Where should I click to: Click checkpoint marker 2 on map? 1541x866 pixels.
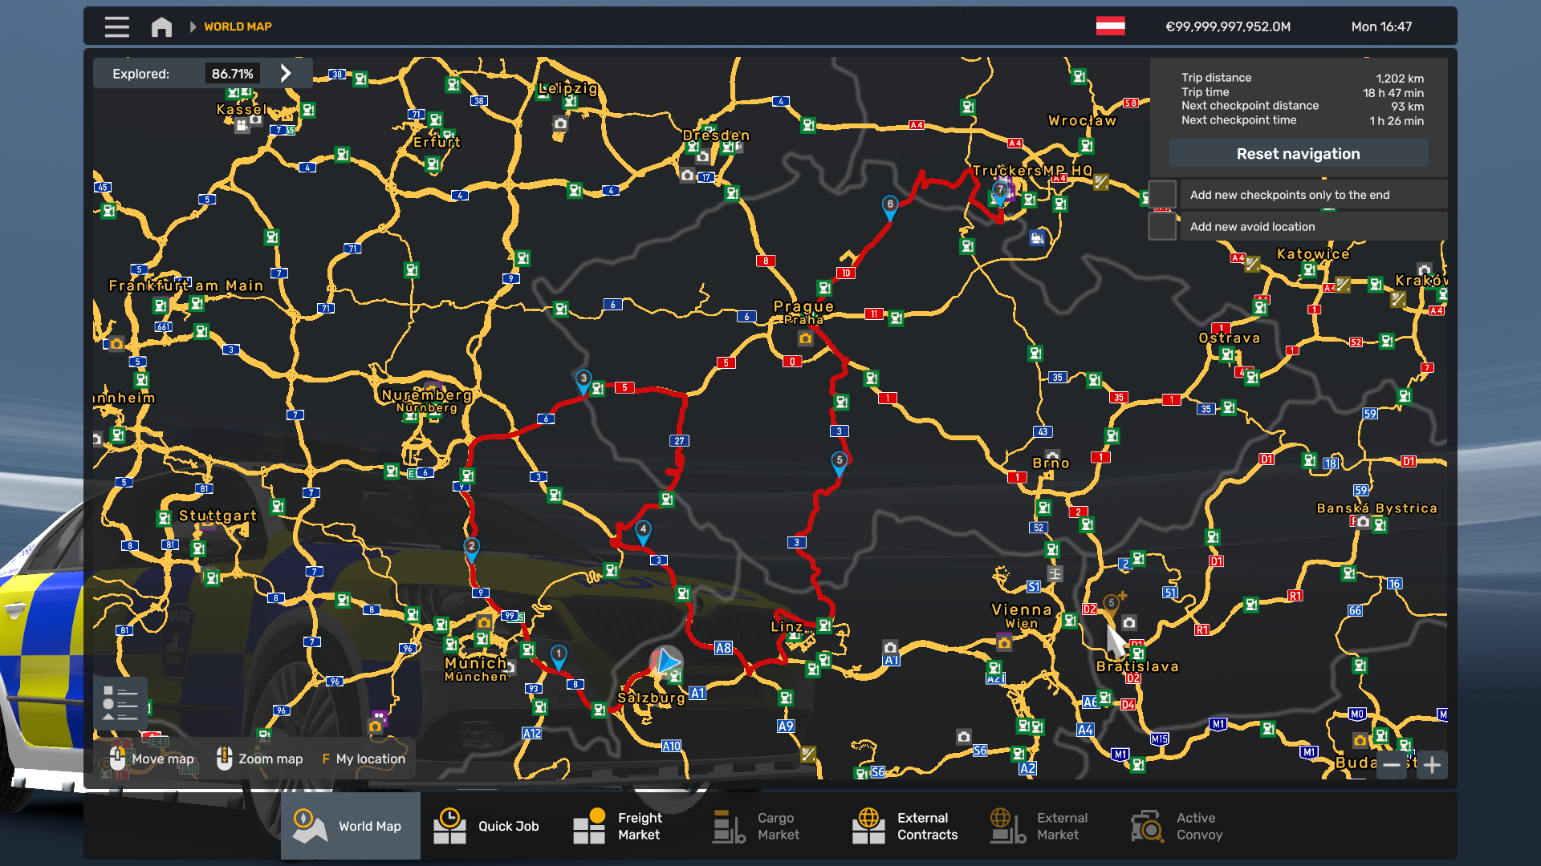pyautogui.click(x=472, y=548)
